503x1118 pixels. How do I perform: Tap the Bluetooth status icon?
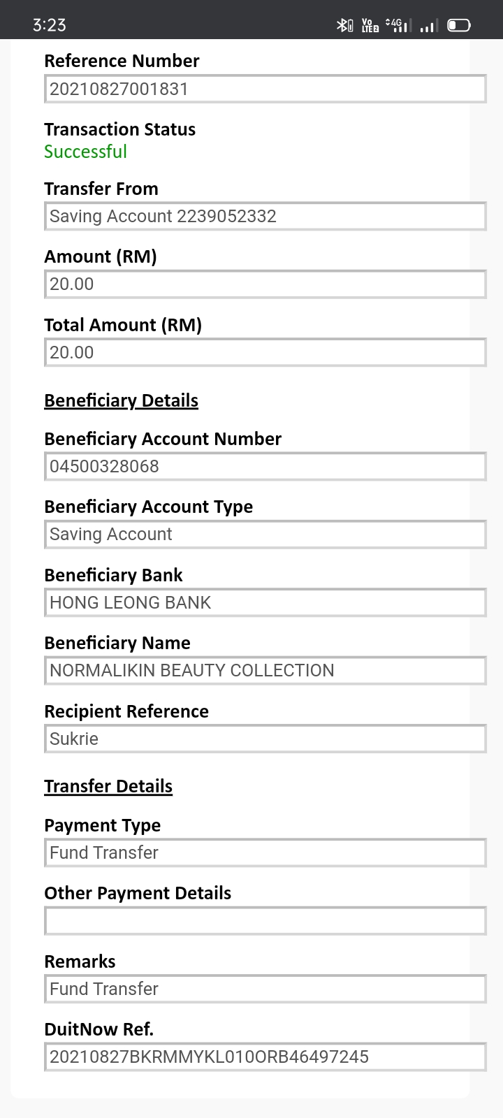click(x=344, y=26)
